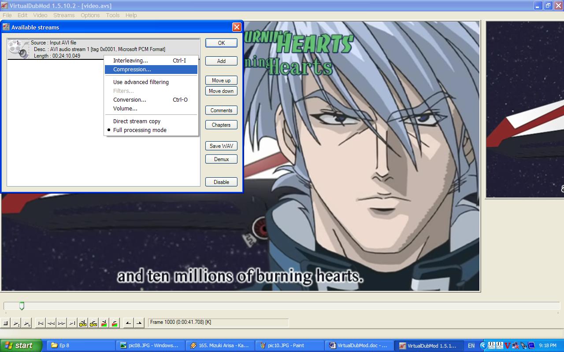Open Conversion... menu entry

[151, 100]
